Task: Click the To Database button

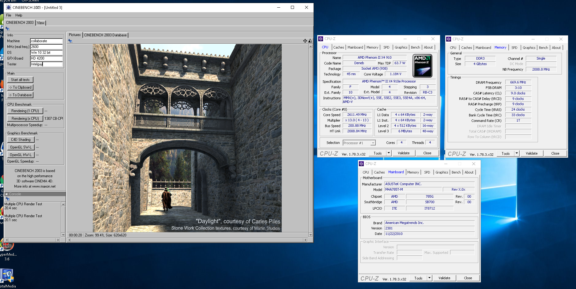Action: pyautogui.click(x=20, y=95)
